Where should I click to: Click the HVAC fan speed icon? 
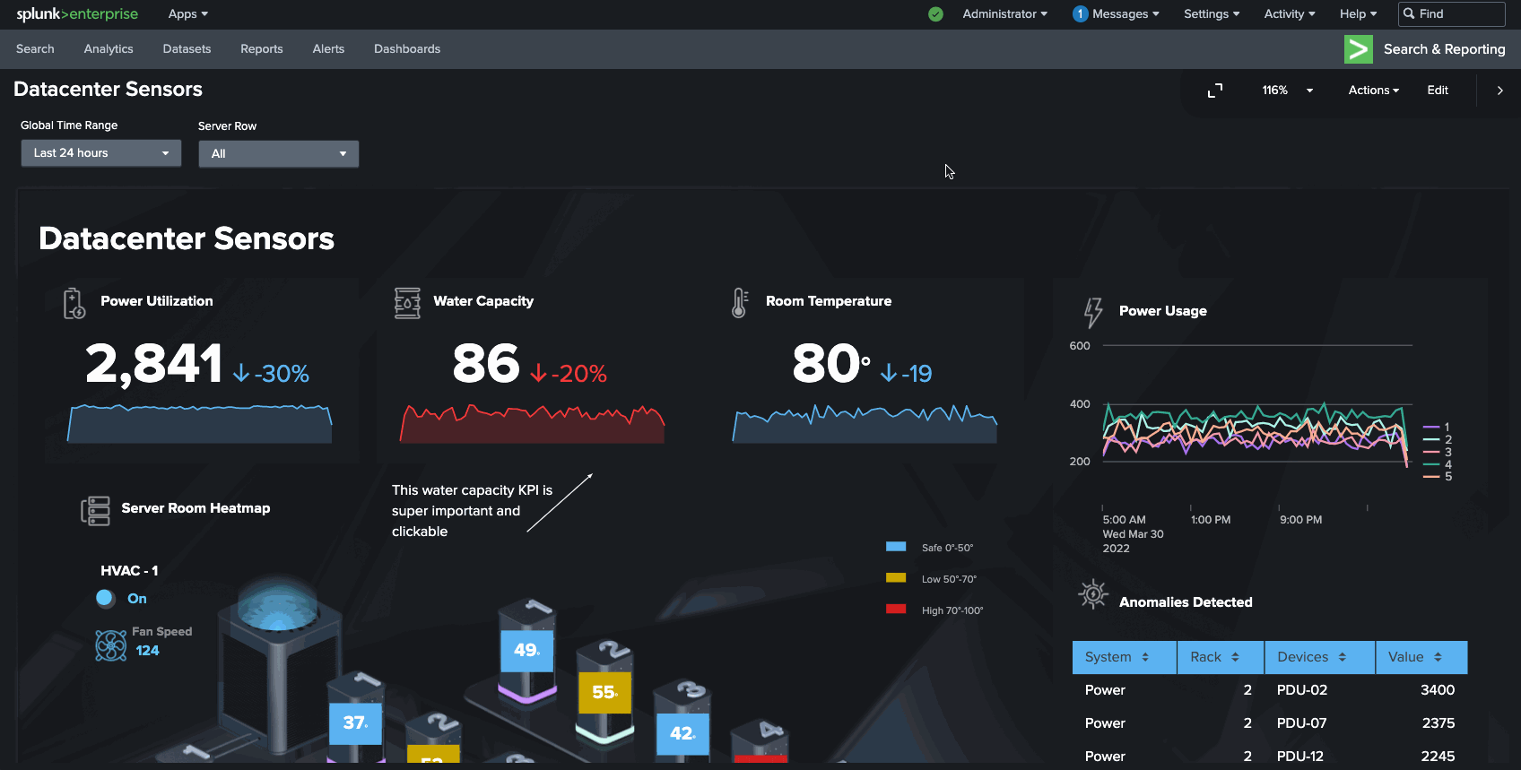tap(110, 645)
